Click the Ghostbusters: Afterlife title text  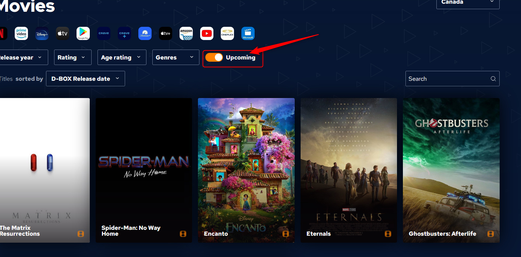(x=443, y=234)
